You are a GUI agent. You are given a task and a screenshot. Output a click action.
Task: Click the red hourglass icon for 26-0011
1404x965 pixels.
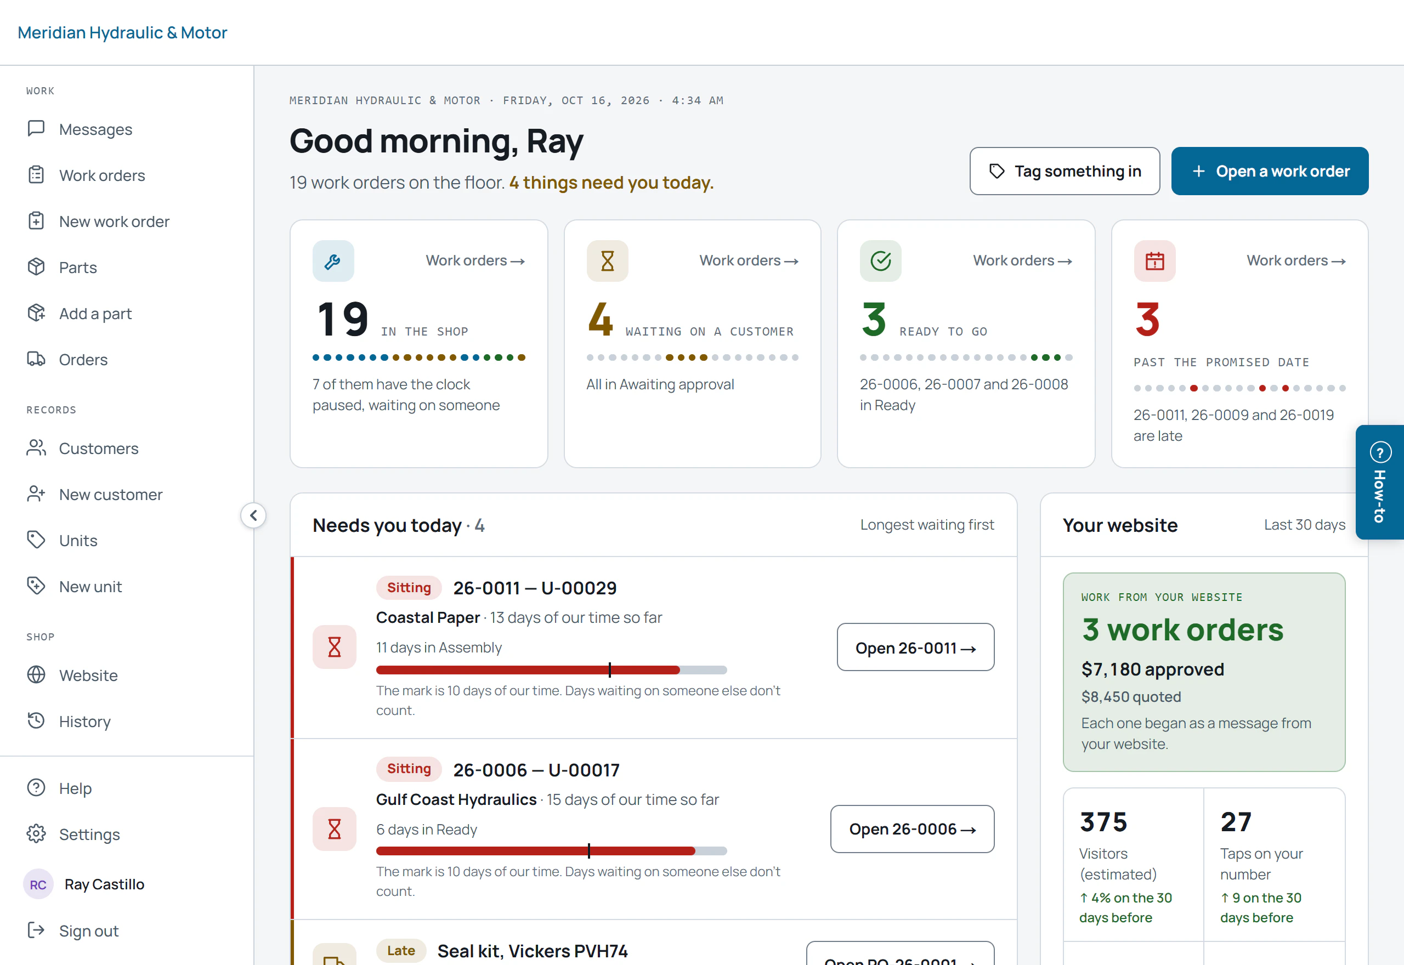[x=335, y=647]
